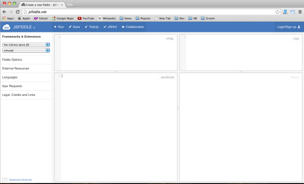
Task: Run the JSHint check
Action: coord(110,27)
